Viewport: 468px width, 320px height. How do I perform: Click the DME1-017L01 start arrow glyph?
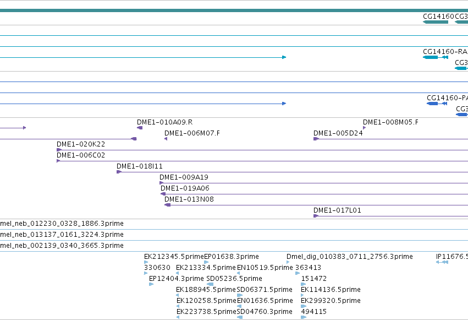[316, 216]
